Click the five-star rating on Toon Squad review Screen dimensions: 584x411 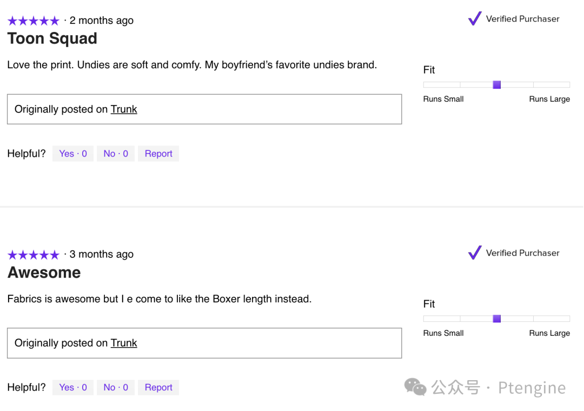(33, 21)
